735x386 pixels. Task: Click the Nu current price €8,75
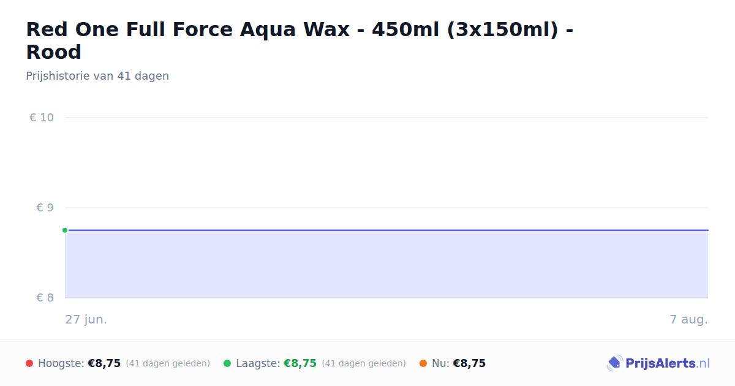click(469, 363)
